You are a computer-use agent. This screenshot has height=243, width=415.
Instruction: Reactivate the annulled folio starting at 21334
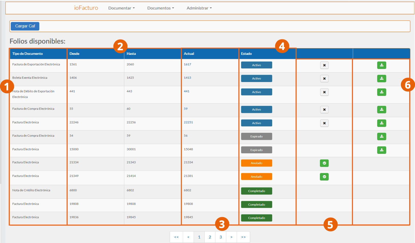(x=324, y=163)
